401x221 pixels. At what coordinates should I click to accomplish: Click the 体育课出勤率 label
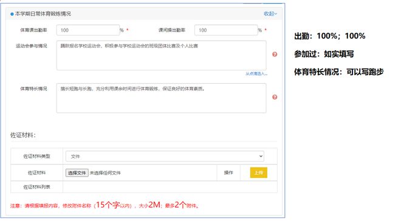point(33,30)
